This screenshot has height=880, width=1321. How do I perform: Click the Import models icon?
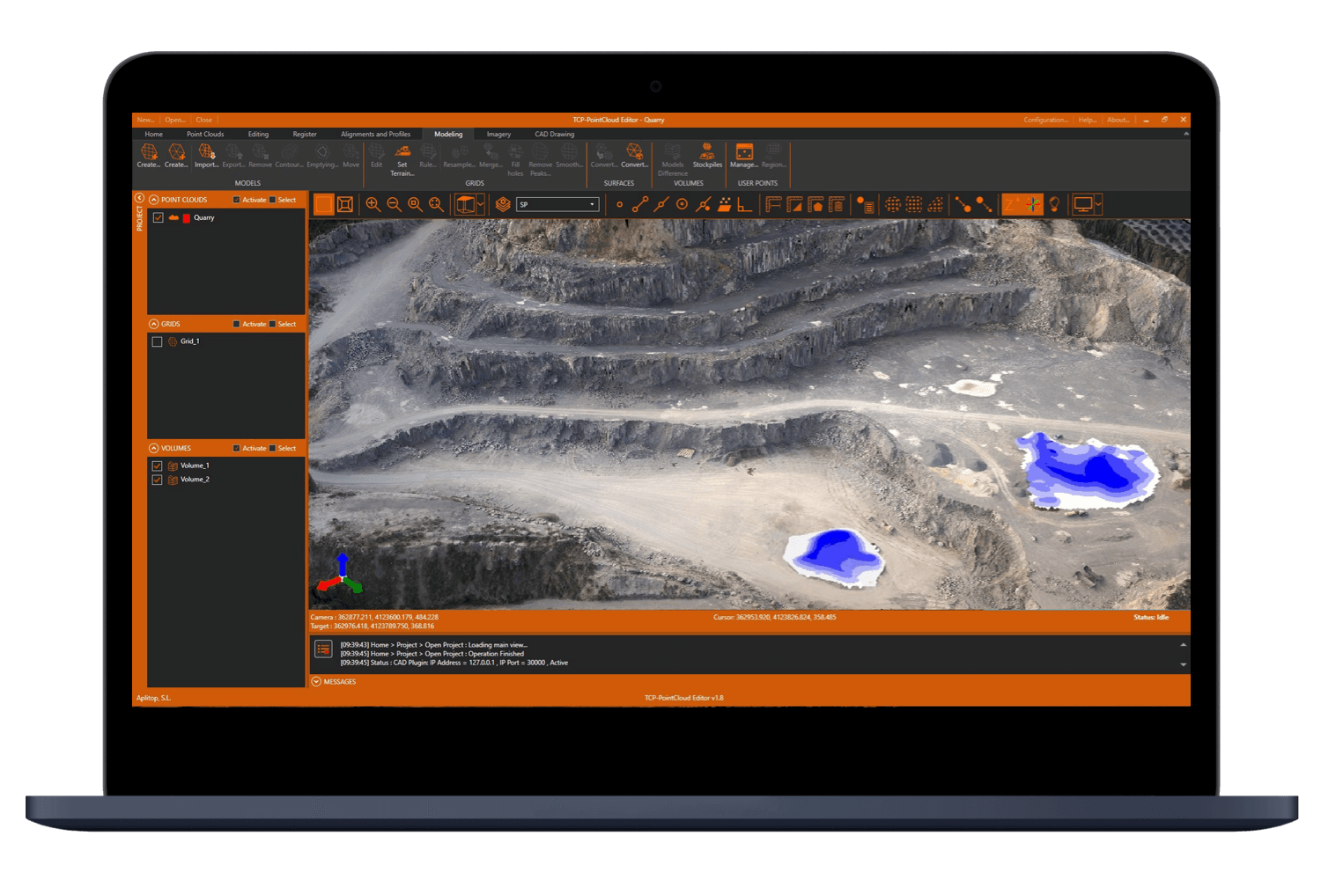pos(206,153)
